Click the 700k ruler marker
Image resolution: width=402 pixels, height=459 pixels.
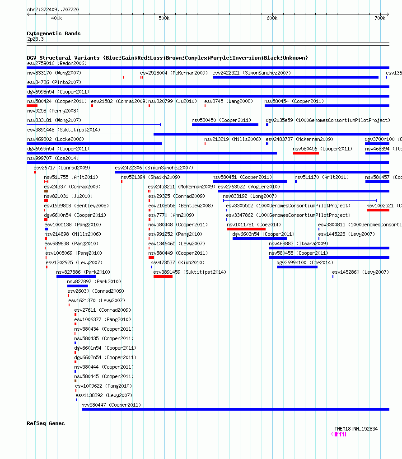(x=380, y=18)
